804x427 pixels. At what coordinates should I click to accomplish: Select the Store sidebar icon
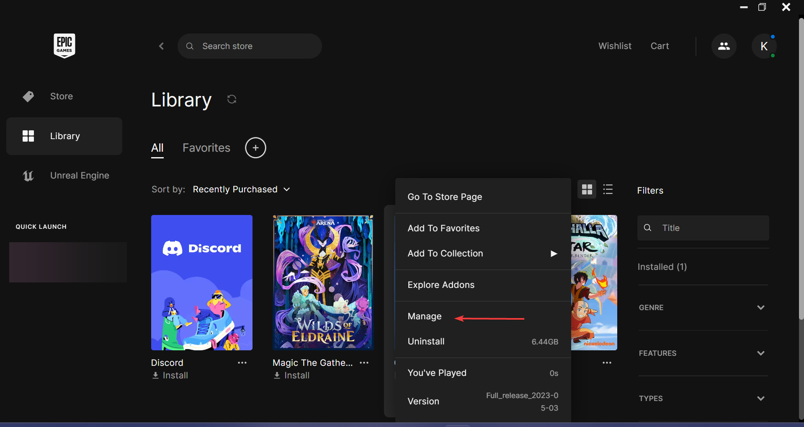point(28,96)
